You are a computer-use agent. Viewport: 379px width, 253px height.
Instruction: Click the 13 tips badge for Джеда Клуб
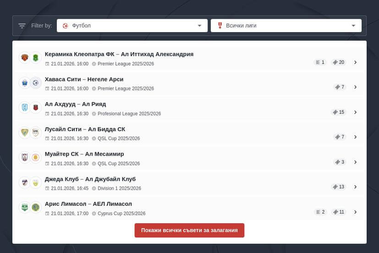coord(339,187)
